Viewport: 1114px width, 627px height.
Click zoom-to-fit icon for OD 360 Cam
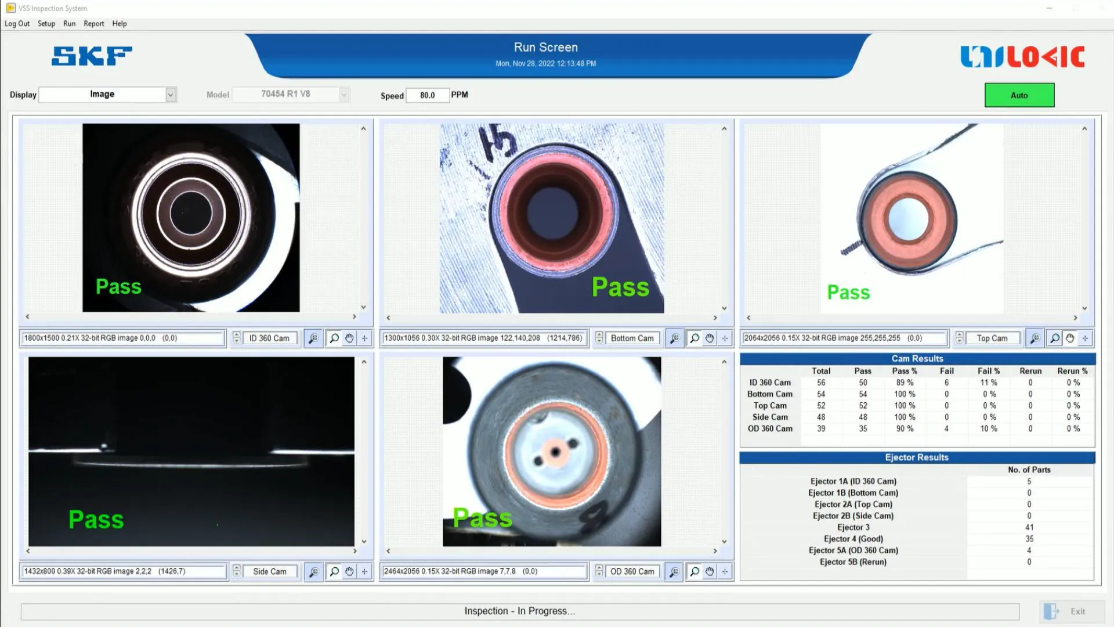click(x=674, y=571)
